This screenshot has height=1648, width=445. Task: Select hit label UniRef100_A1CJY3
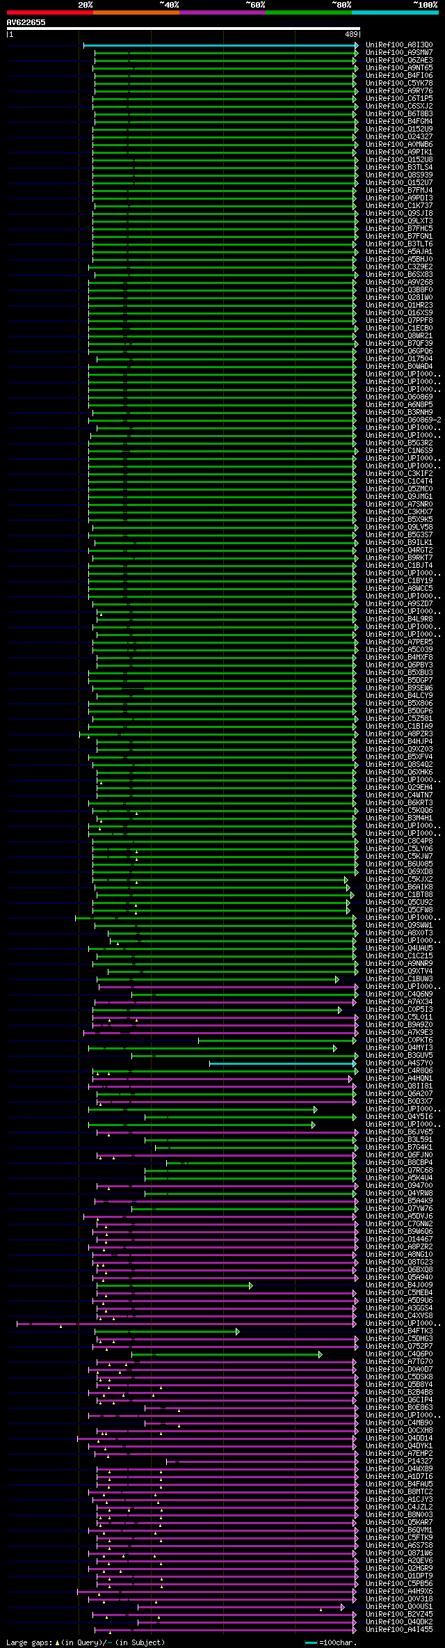coord(399,1500)
